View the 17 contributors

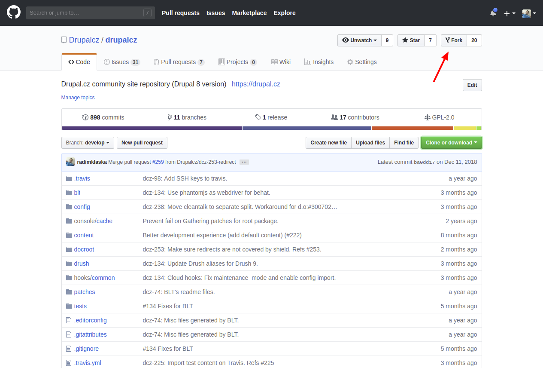coord(355,117)
